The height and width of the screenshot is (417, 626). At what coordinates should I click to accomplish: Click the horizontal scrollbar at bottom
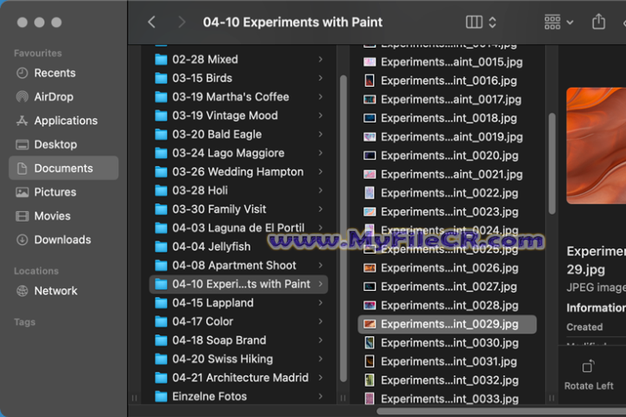point(502,411)
